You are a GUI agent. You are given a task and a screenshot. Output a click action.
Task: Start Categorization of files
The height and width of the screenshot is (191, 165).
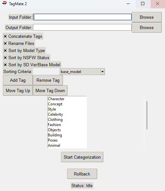tap(82, 157)
